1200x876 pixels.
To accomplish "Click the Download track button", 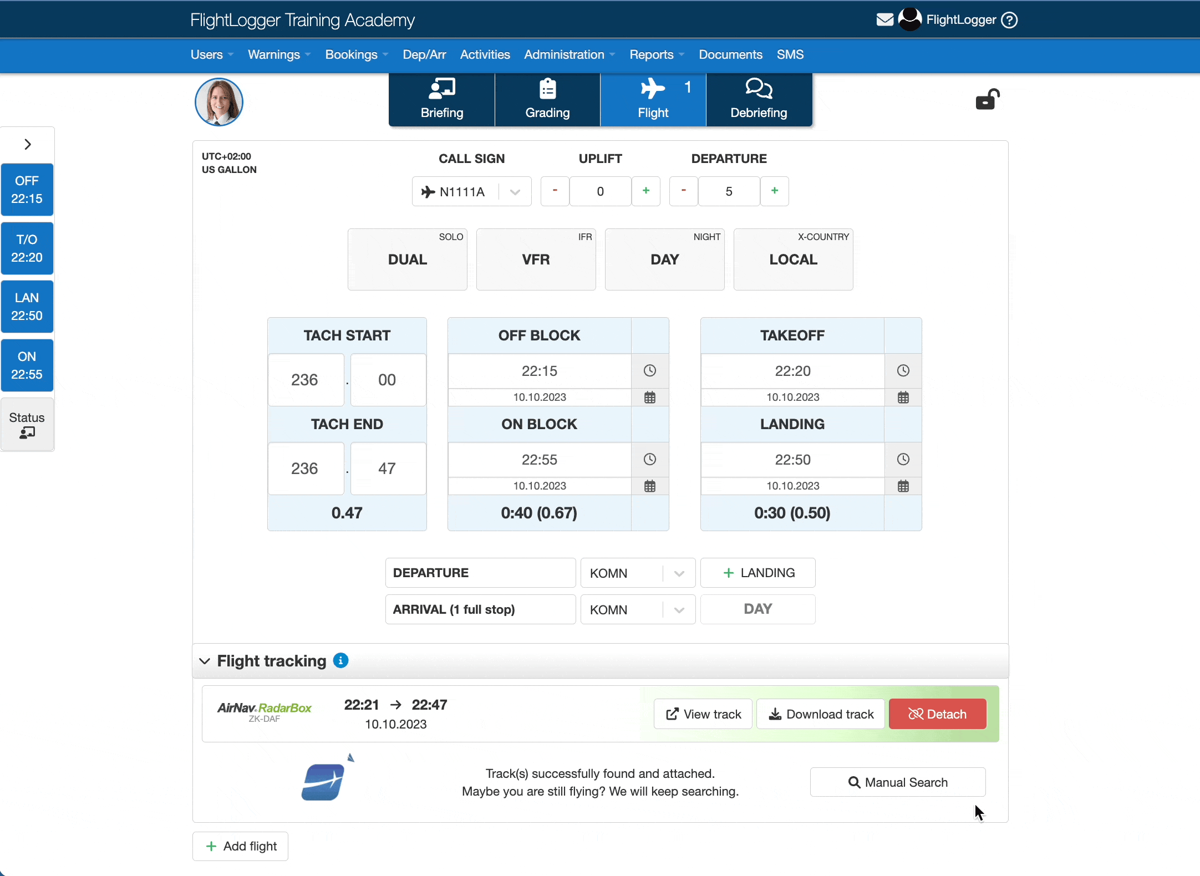I will click(x=820, y=714).
